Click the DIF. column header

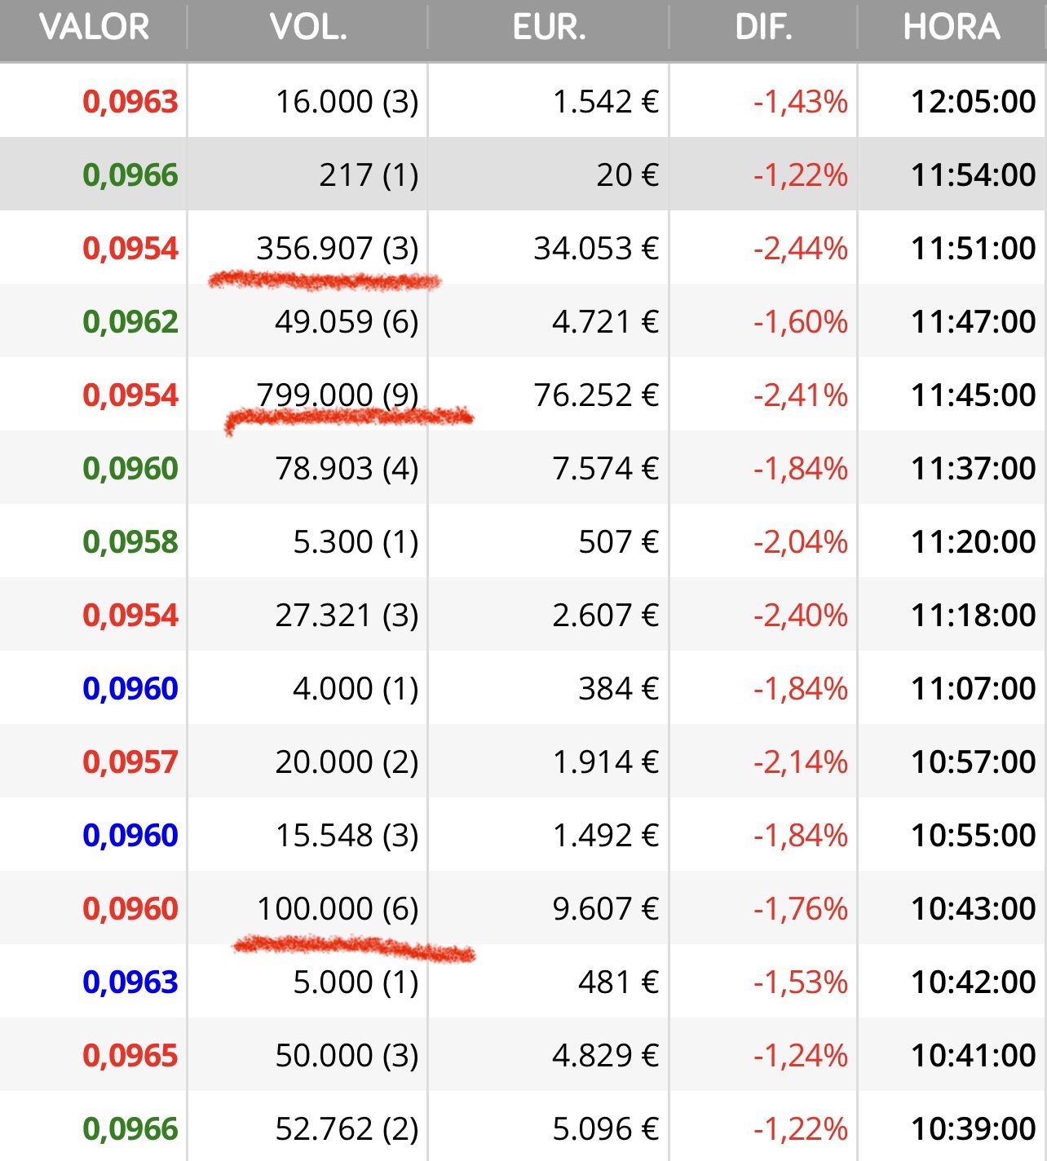[763, 28]
